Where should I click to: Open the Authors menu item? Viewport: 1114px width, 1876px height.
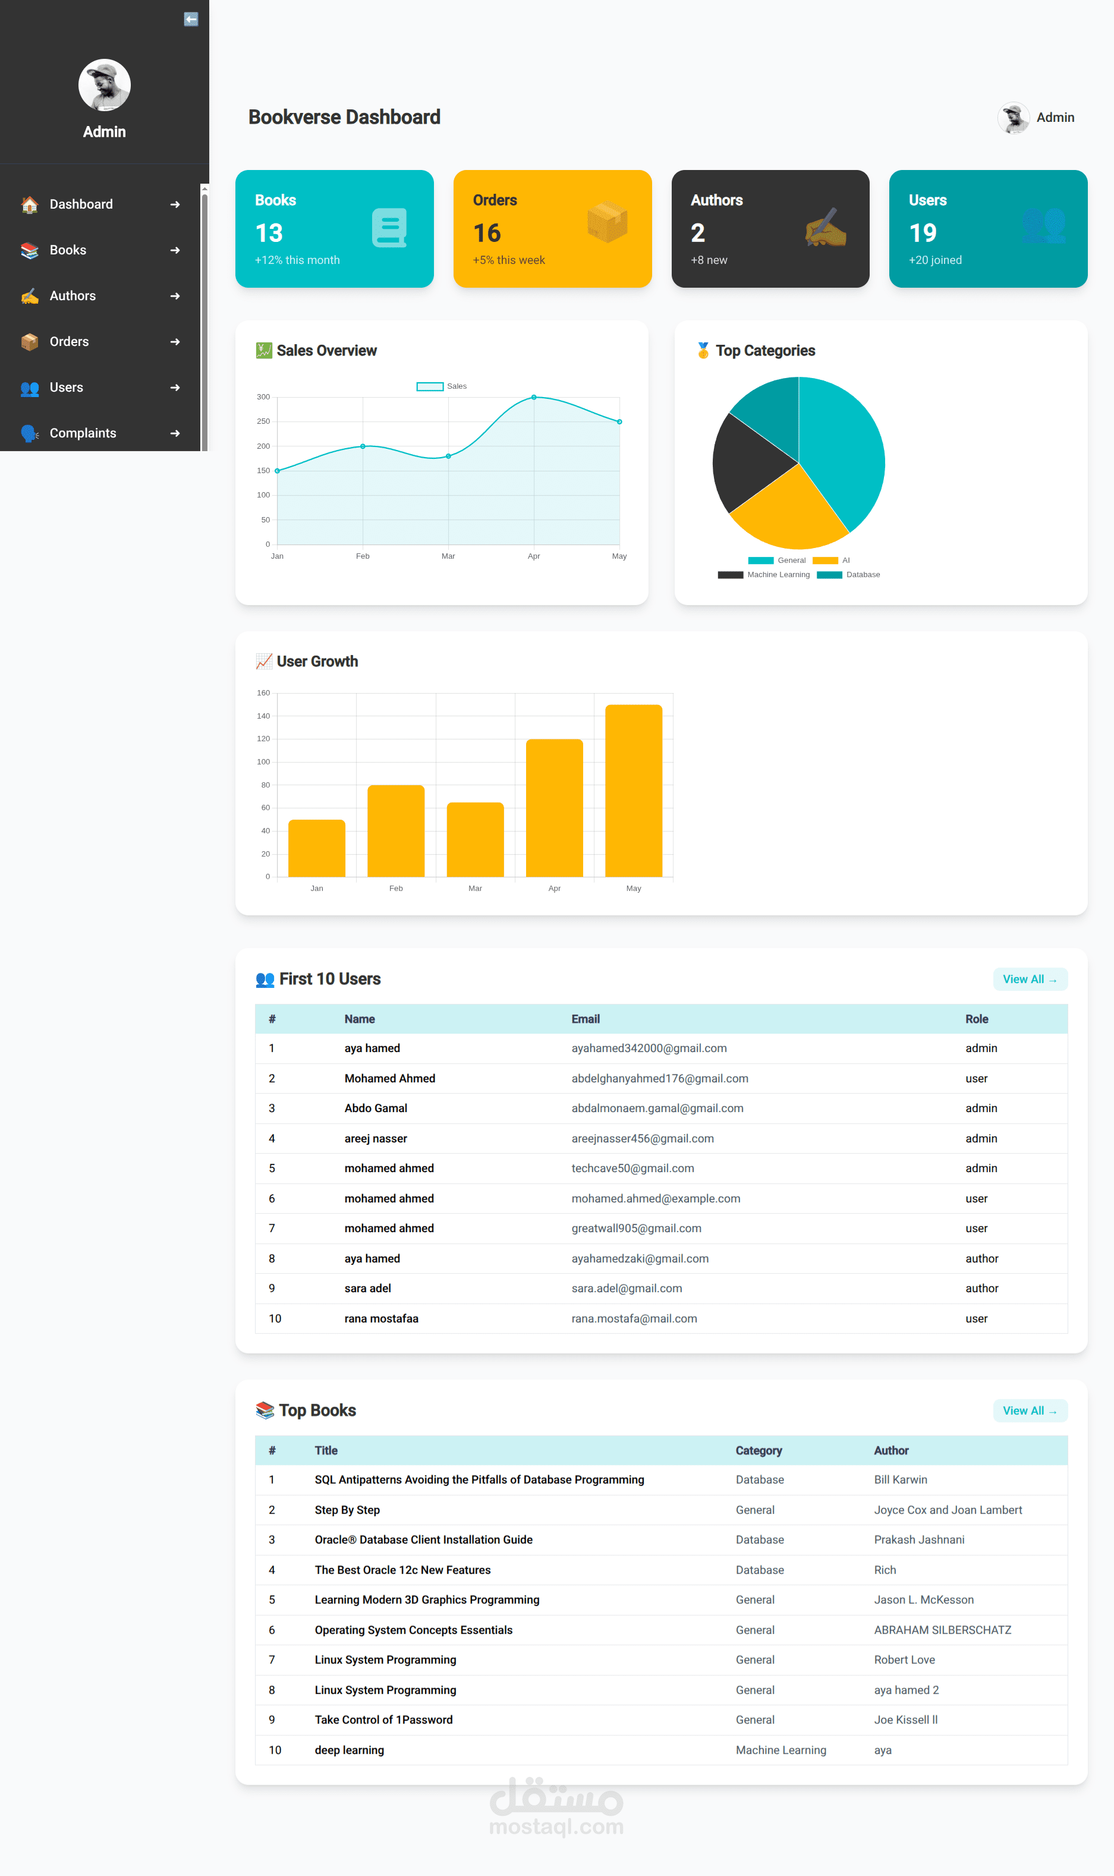pyautogui.click(x=100, y=295)
